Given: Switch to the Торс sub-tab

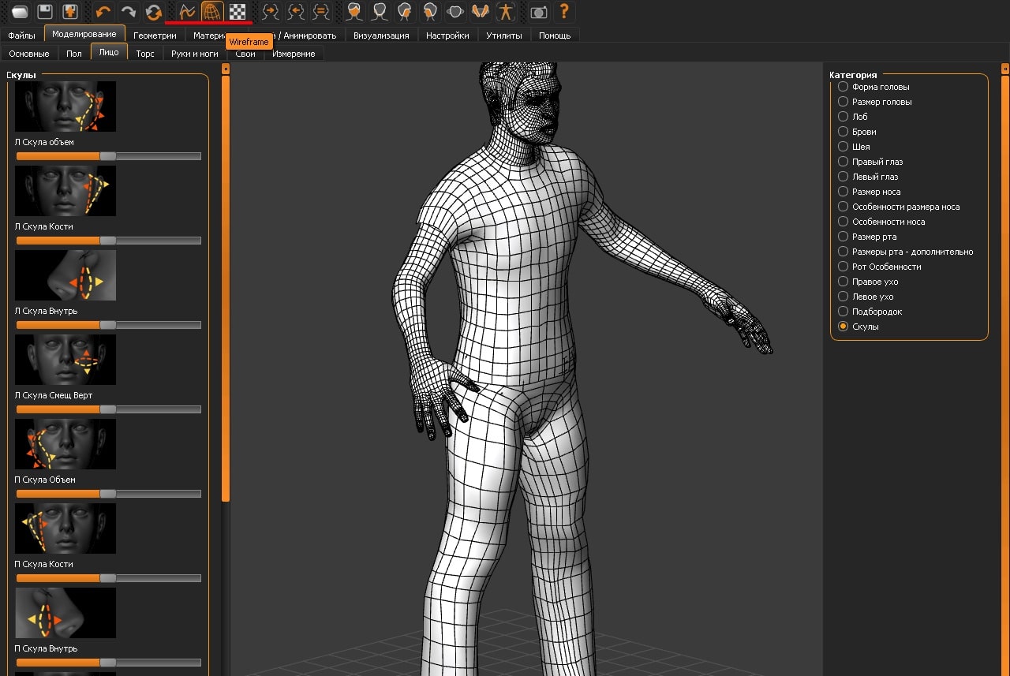Looking at the screenshot, I should 145,54.
